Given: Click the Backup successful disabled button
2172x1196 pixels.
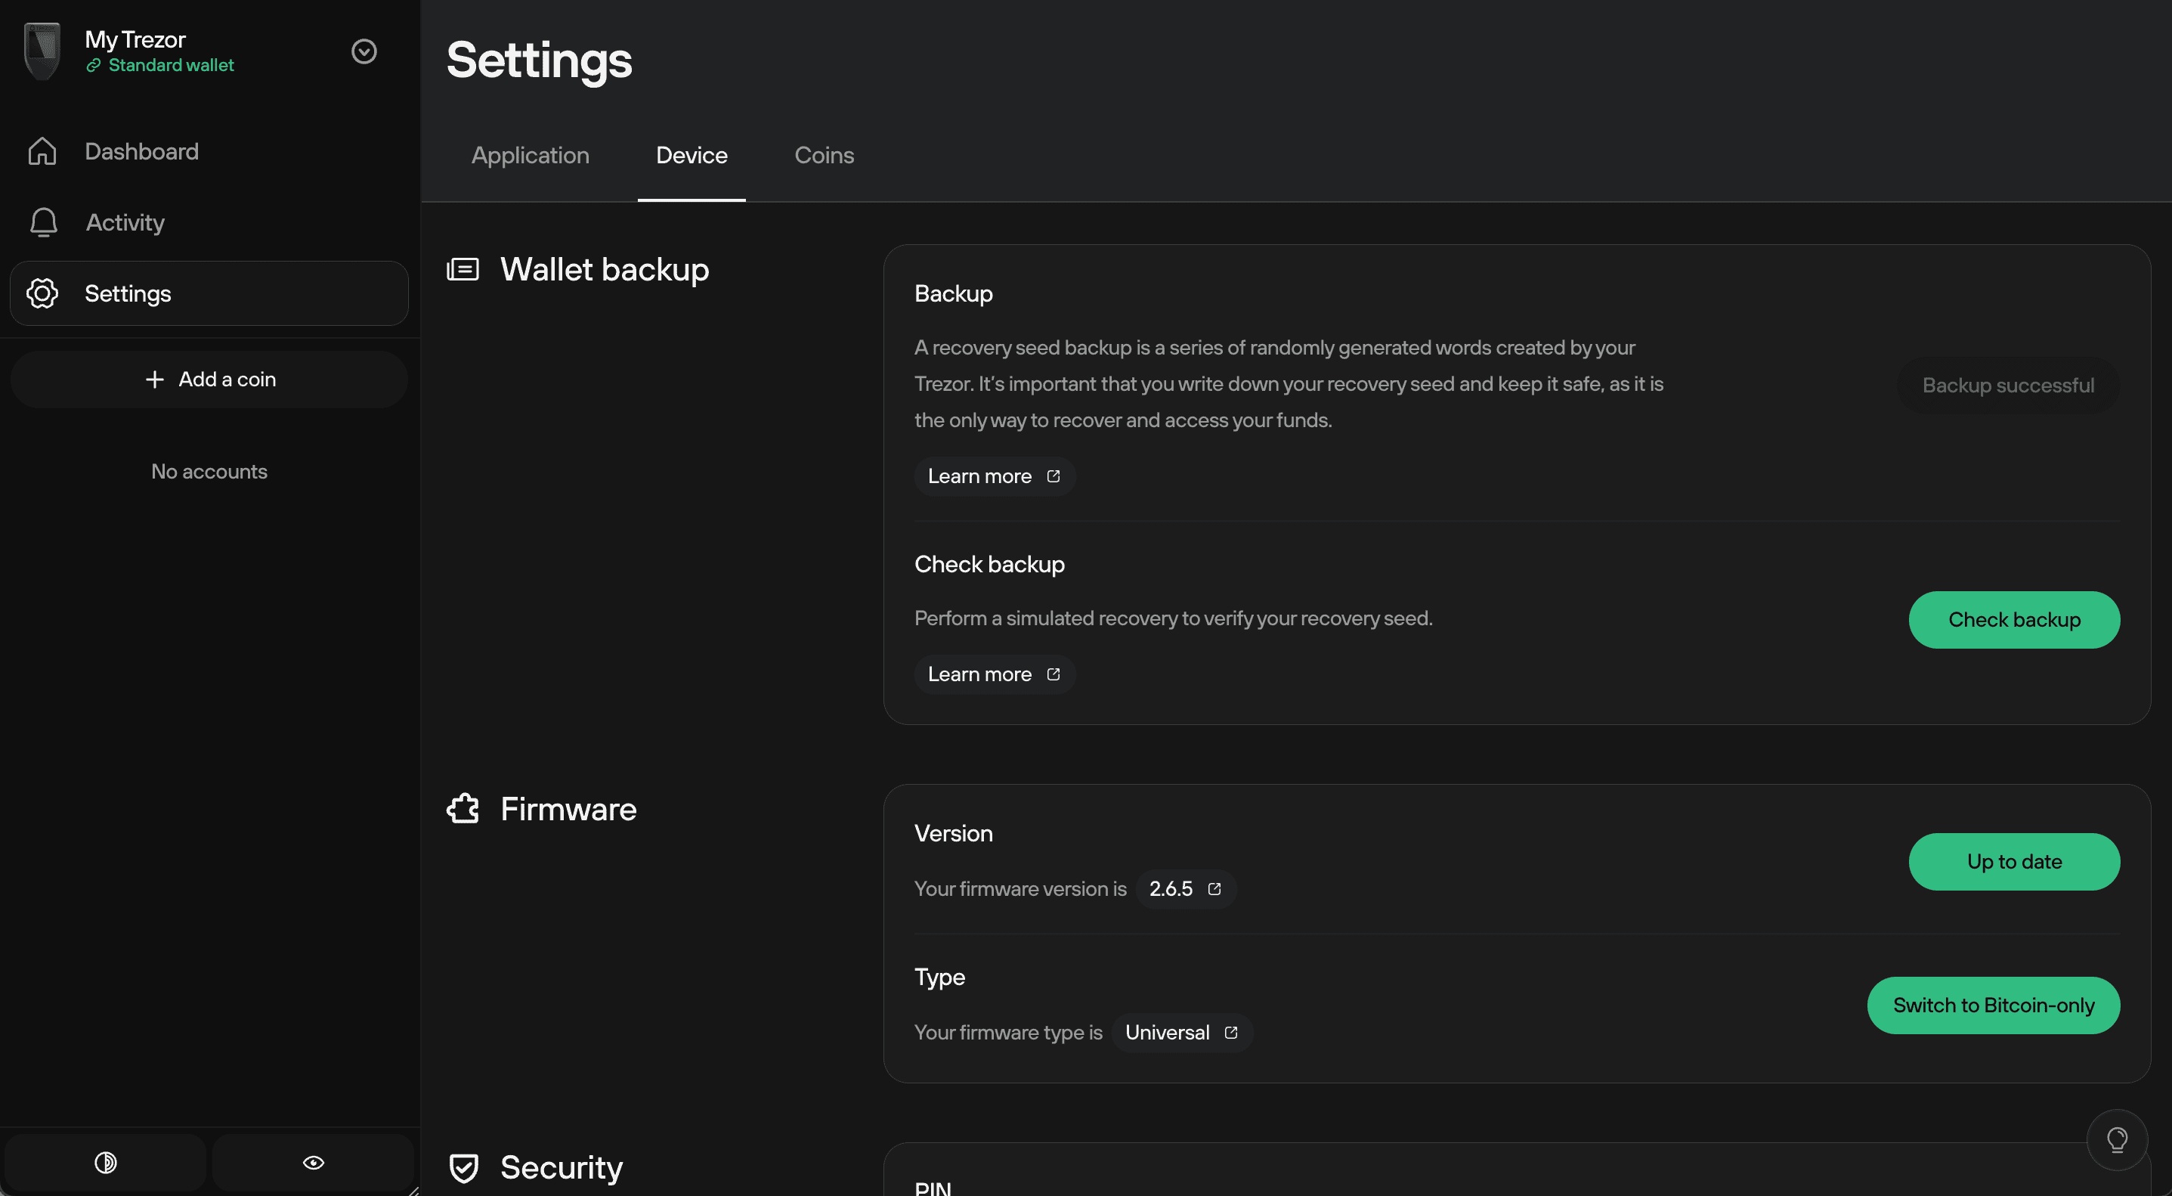Looking at the screenshot, I should pos(2007,386).
